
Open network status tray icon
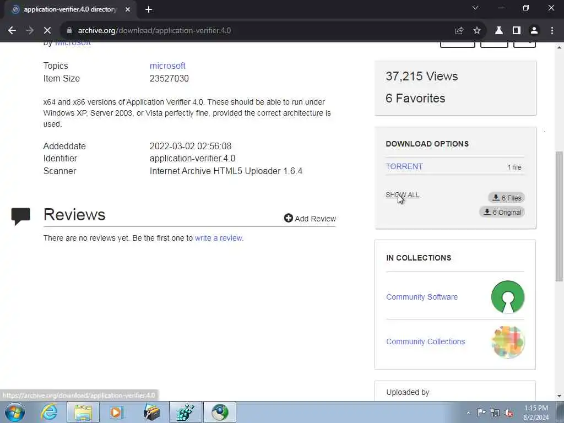495,413
